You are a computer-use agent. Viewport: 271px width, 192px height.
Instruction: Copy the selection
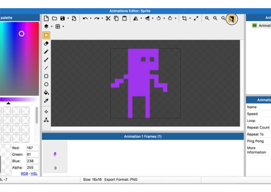[x=116, y=18]
